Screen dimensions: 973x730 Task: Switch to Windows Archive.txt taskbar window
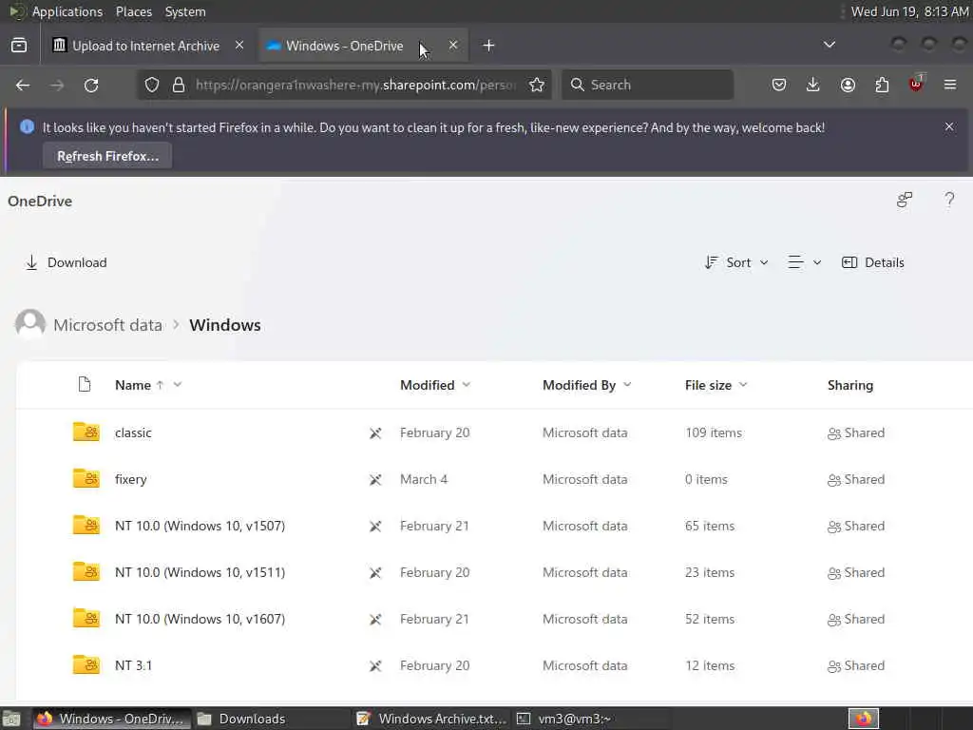click(432, 719)
